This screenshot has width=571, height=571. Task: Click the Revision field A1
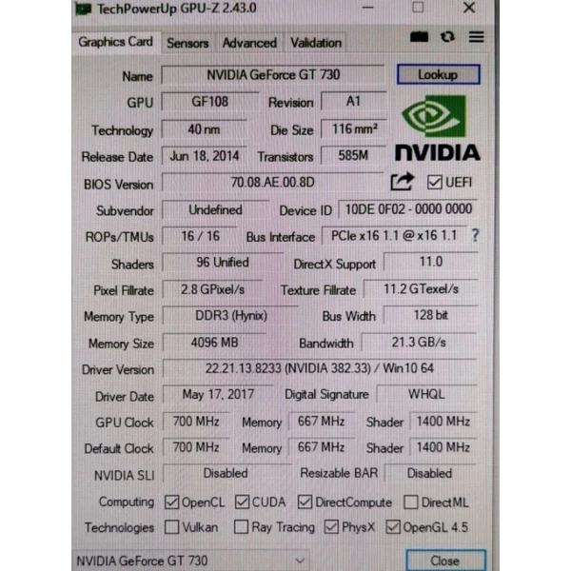coord(353,101)
